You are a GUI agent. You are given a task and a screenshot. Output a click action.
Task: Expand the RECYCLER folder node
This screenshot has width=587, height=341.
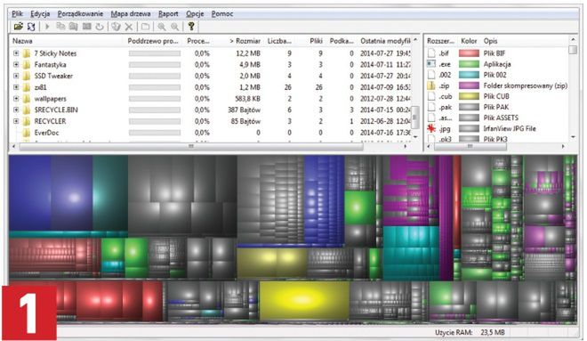[x=16, y=121]
